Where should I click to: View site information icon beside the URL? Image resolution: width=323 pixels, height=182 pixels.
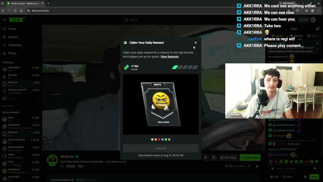(28, 11)
